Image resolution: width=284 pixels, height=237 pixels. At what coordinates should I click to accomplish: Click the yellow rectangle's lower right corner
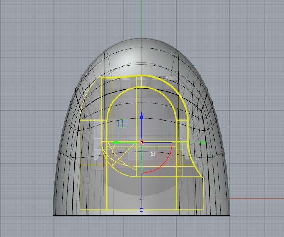pos(203,209)
